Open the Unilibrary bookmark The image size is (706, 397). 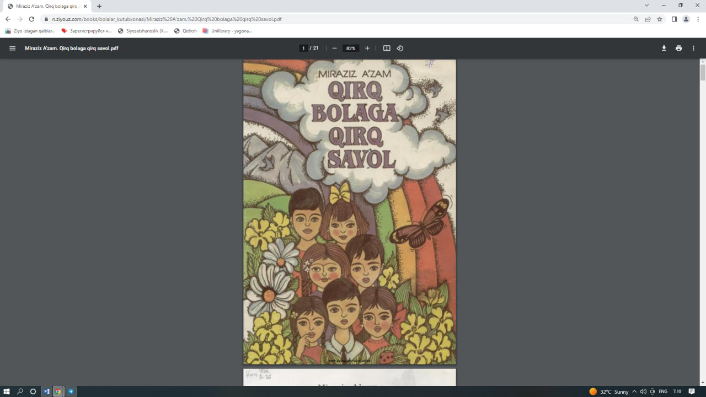tap(227, 31)
